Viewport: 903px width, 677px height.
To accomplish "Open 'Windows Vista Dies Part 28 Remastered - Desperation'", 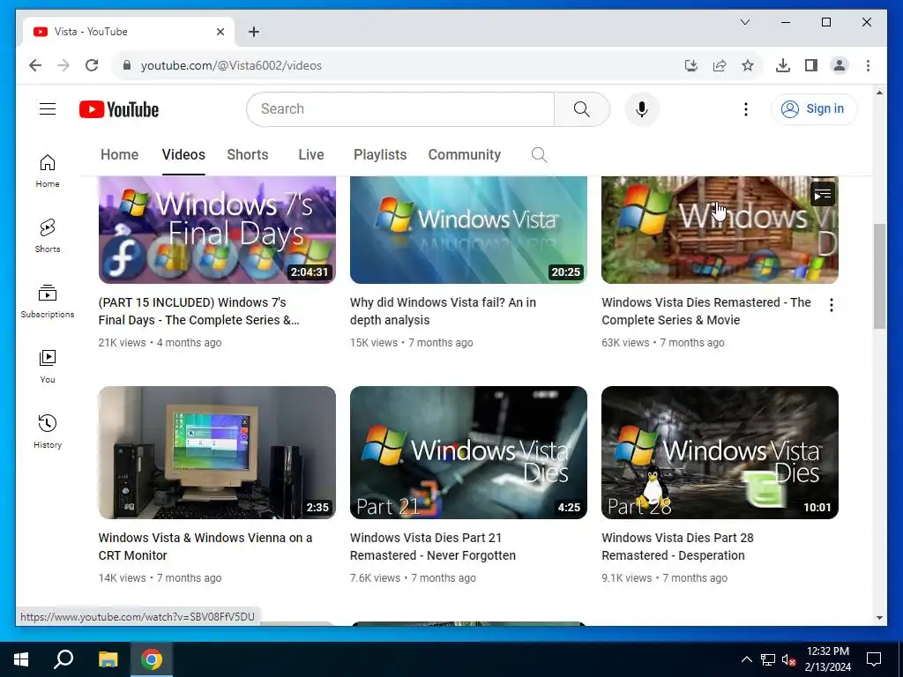I will [x=677, y=547].
